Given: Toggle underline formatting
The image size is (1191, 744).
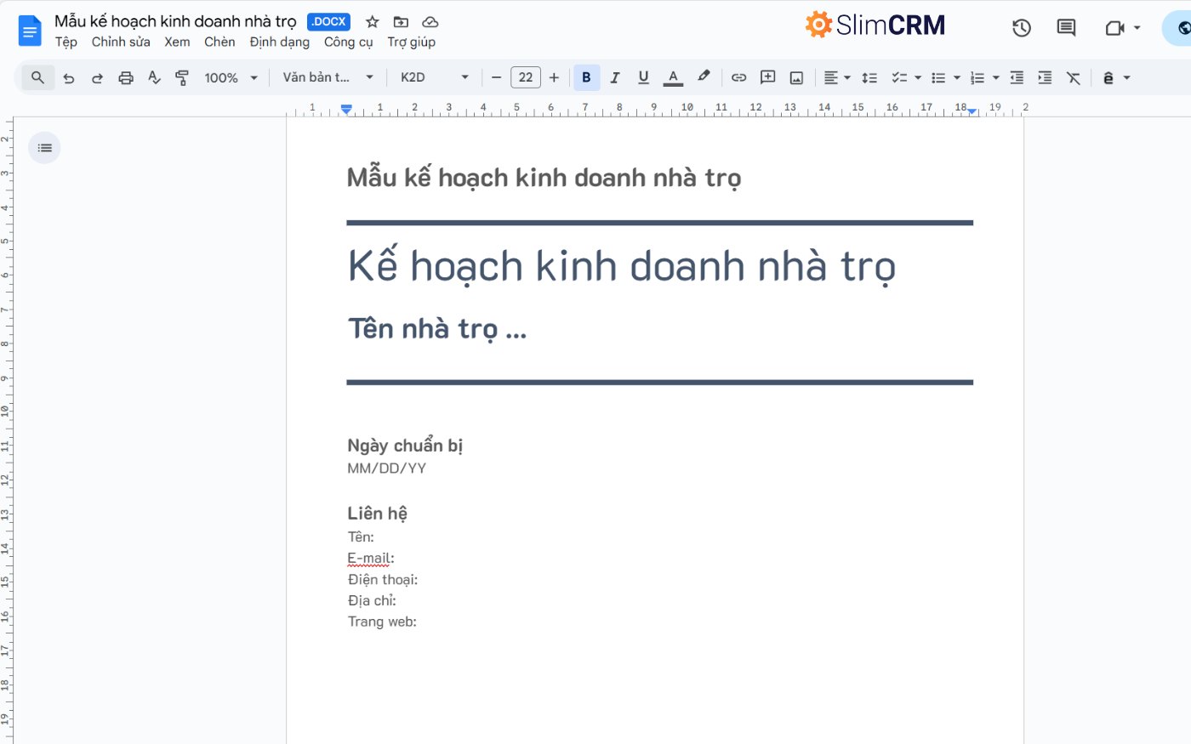Looking at the screenshot, I should coord(643,77).
